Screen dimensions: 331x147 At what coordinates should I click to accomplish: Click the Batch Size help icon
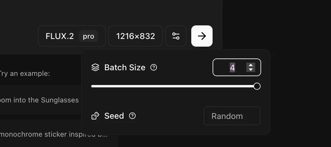pyautogui.click(x=154, y=67)
